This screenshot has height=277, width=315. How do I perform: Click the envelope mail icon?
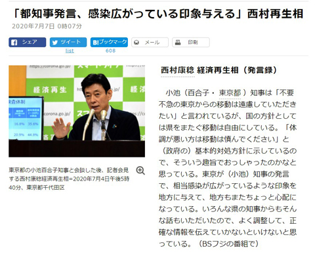pos(136,43)
